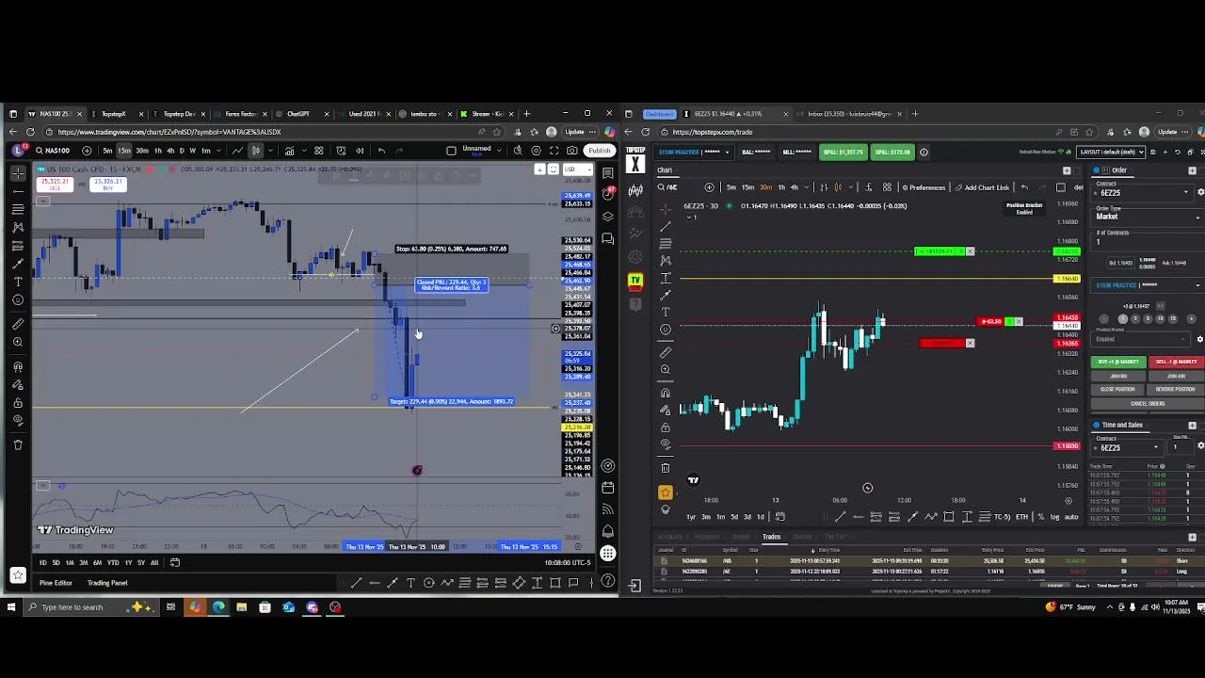Open the alerts panel on TradingView right sidebar

click(608, 192)
